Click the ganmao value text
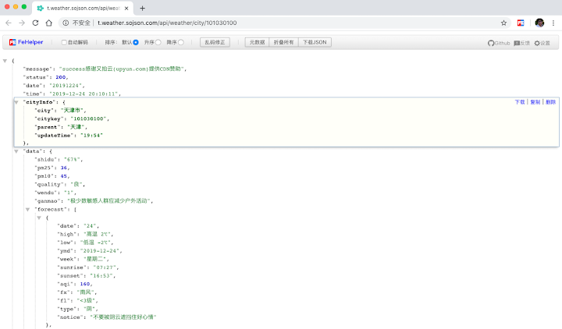Image resolution: width=562 pixels, height=329 pixels. pos(109,201)
